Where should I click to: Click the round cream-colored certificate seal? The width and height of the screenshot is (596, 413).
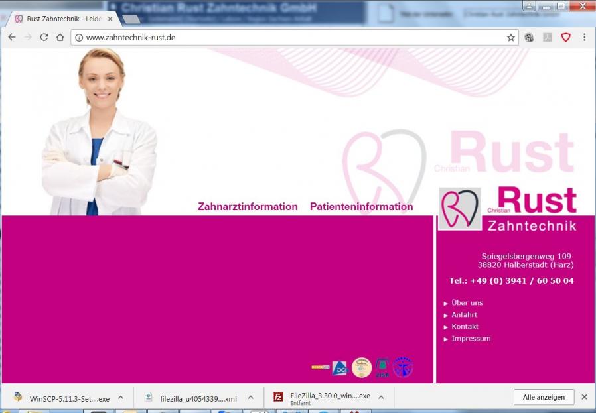point(362,367)
